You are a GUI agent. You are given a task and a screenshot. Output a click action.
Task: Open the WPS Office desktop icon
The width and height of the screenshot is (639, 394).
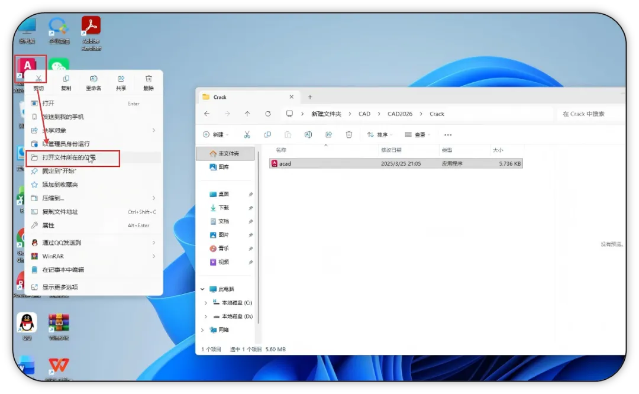(x=59, y=369)
